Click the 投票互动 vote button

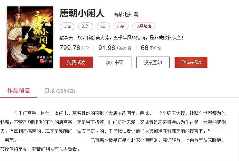153,62
